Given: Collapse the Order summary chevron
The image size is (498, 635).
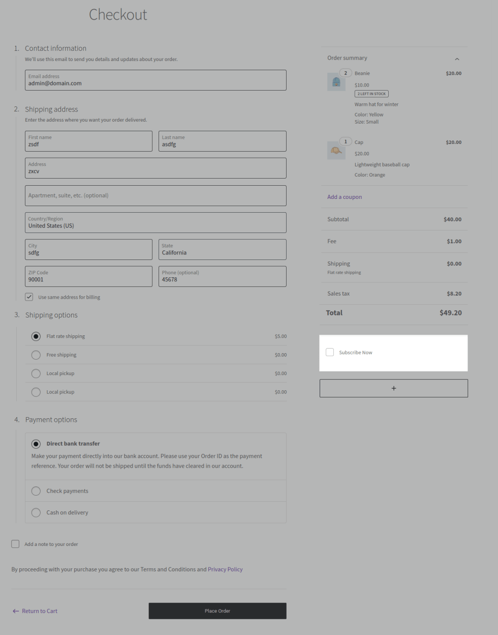Looking at the screenshot, I should pos(457,59).
